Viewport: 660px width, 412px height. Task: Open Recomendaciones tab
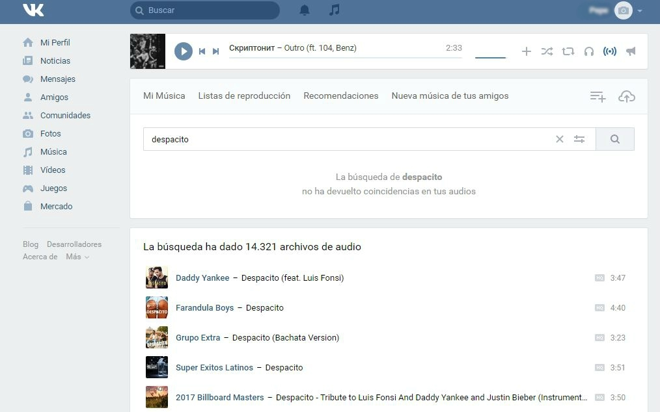341,96
